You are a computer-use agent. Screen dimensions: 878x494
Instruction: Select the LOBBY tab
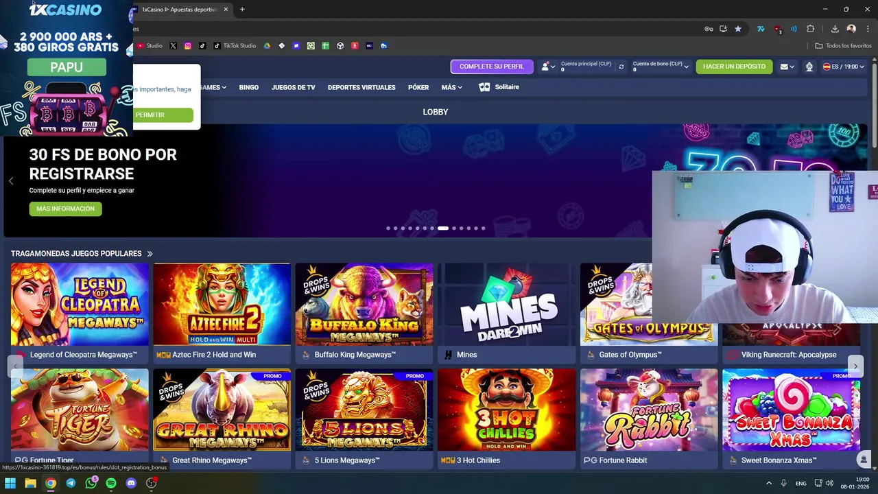tap(436, 112)
